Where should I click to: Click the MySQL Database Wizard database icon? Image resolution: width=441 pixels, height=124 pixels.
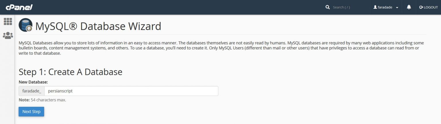tap(26, 25)
